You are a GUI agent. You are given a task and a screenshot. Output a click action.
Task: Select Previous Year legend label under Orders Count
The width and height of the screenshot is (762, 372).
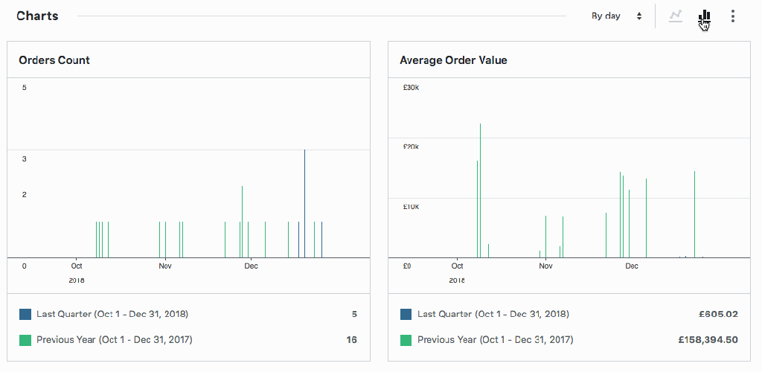(114, 340)
